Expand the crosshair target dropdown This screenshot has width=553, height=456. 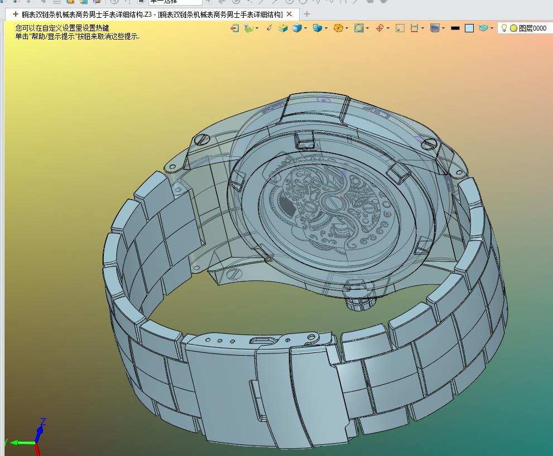388,28
